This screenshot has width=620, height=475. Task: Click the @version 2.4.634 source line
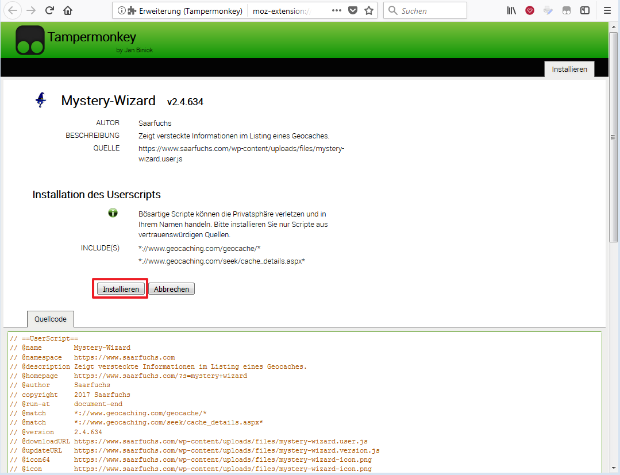coord(56,432)
